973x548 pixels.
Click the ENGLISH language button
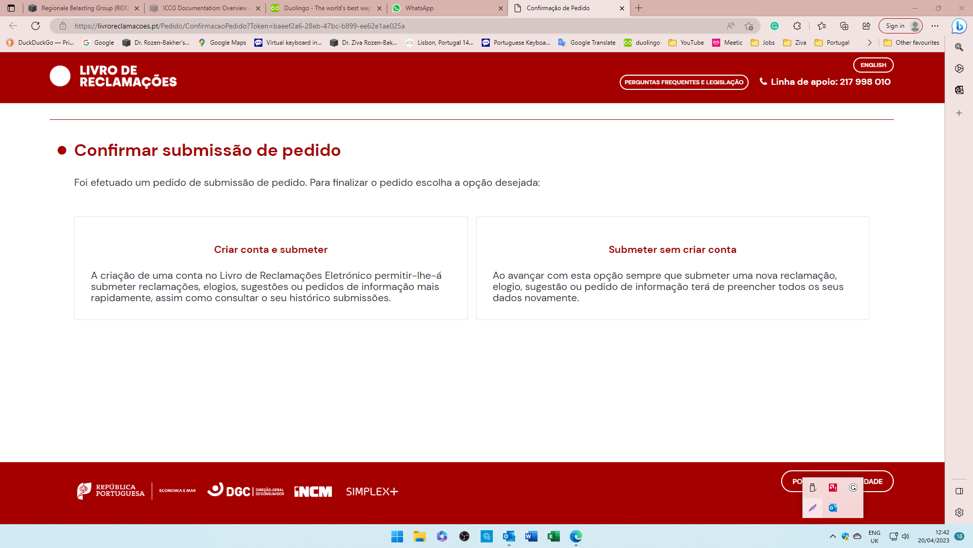(x=873, y=65)
